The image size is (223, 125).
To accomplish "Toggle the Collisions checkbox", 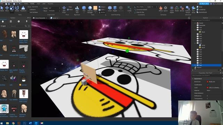I will (x=29, y=9).
